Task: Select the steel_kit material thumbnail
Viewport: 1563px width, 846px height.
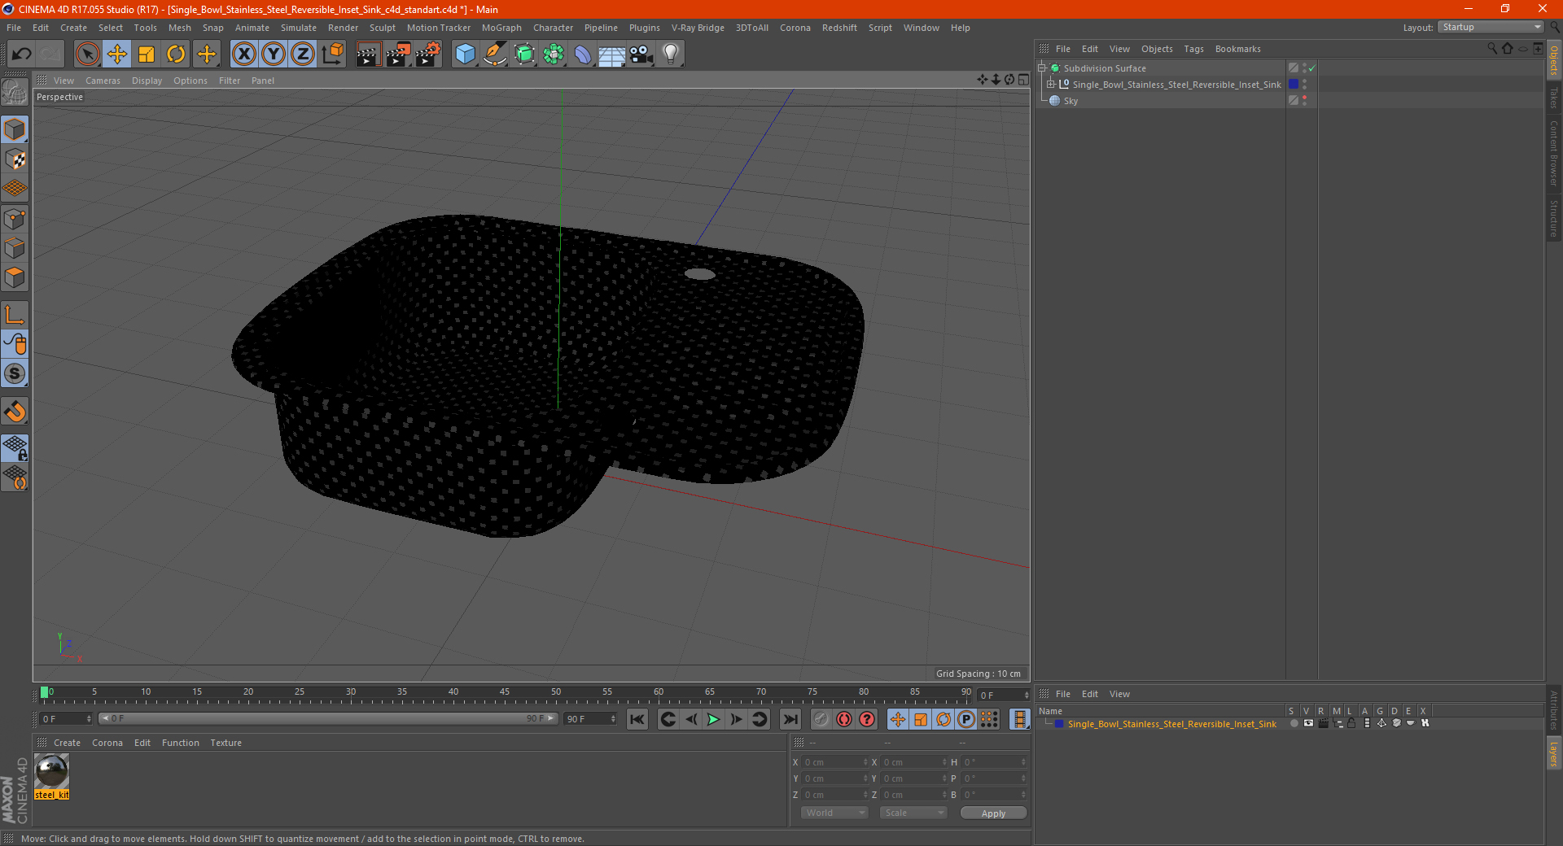Action: pyautogui.click(x=51, y=771)
